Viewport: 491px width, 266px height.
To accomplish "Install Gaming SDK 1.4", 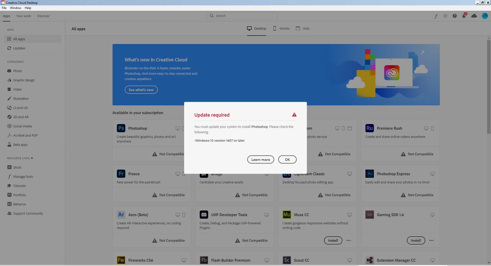I will [x=416, y=240].
